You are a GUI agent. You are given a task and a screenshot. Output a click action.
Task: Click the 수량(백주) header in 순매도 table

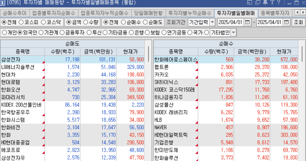[62, 51]
